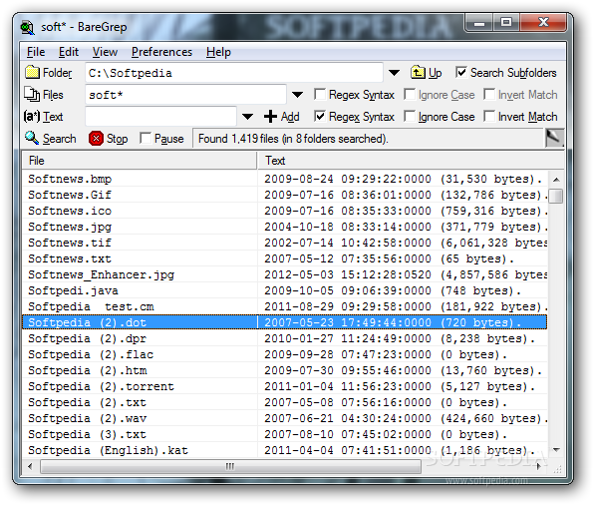Select the Softpedia (2).torrent row

coord(284,386)
